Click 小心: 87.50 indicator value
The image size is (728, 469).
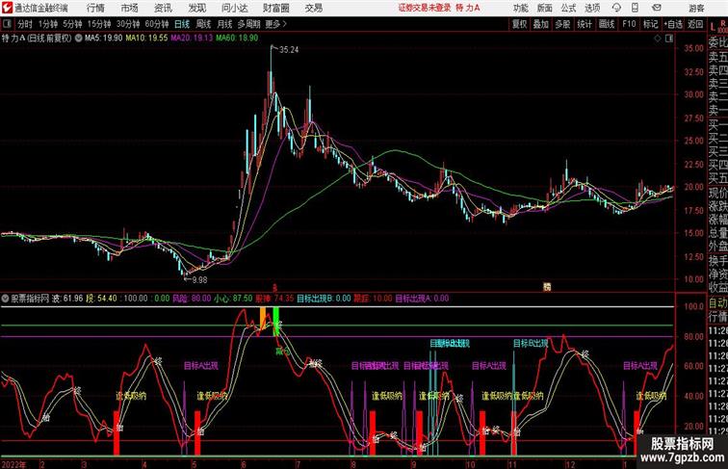click(x=234, y=299)
